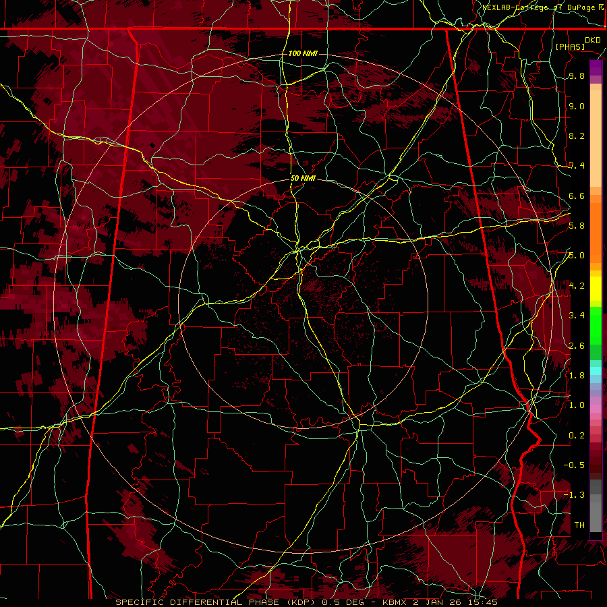Click the DKD label above the colorbar
Screen dimensions: 607x607
click(592, 40)
